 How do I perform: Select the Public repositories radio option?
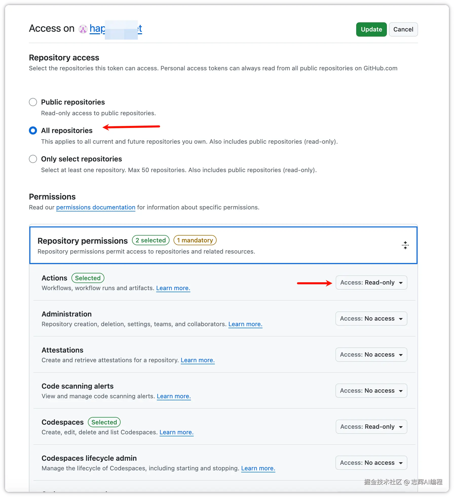tap(33, 102)
